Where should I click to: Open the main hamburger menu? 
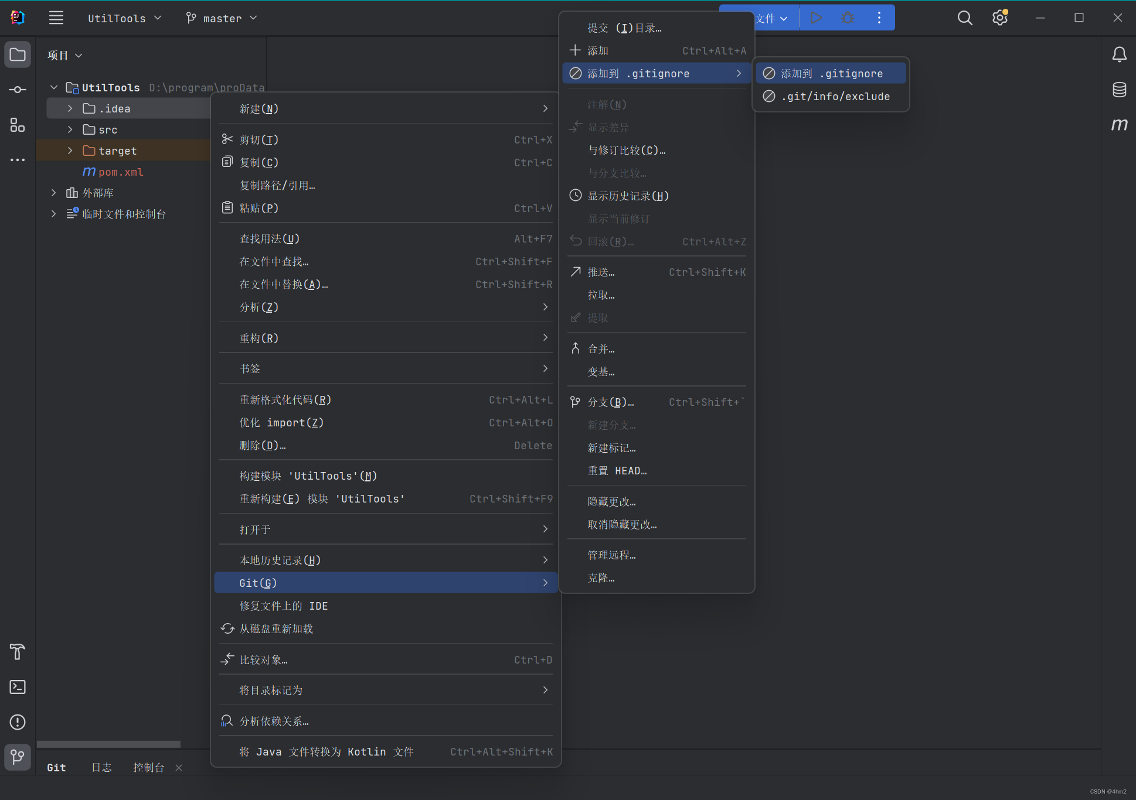click(56, 18)
